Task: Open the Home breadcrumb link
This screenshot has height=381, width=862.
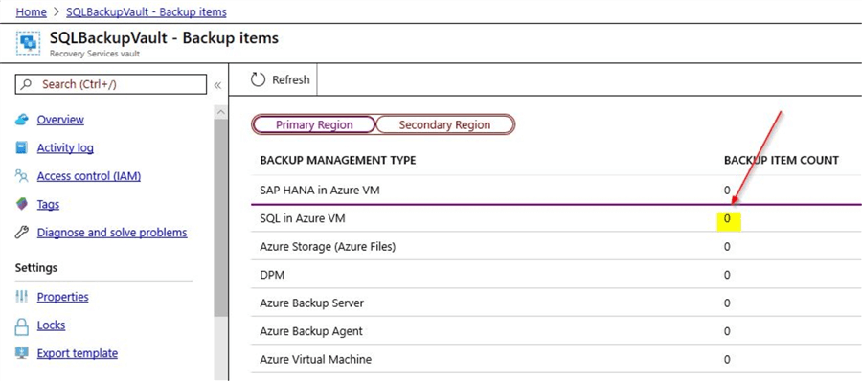Action: (32, 11)
